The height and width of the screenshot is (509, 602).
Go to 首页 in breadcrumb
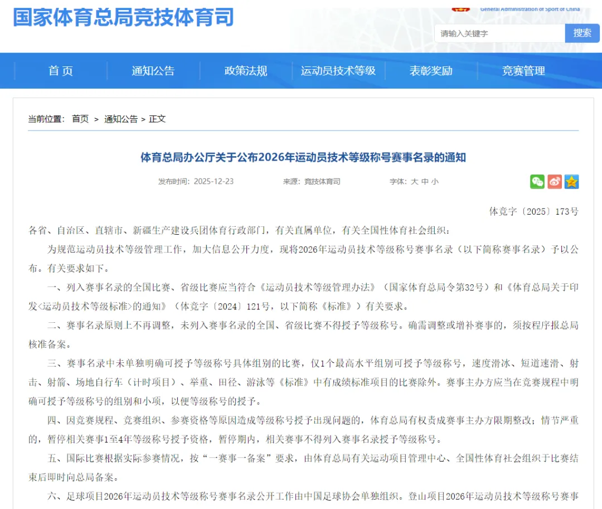coord(80,119)
